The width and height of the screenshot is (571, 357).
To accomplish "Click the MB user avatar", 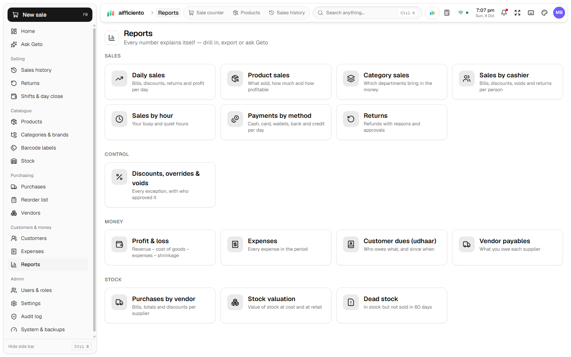I will tap(559, 13).
